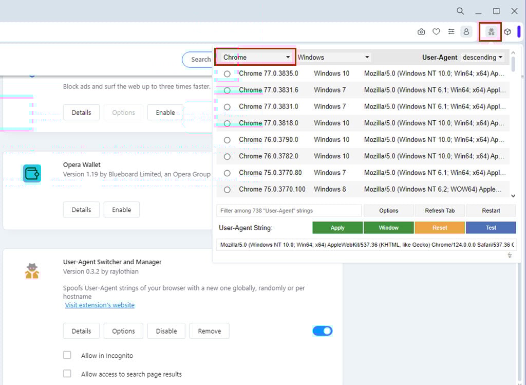Click Details for the ad blocker extension

(81, 113)
